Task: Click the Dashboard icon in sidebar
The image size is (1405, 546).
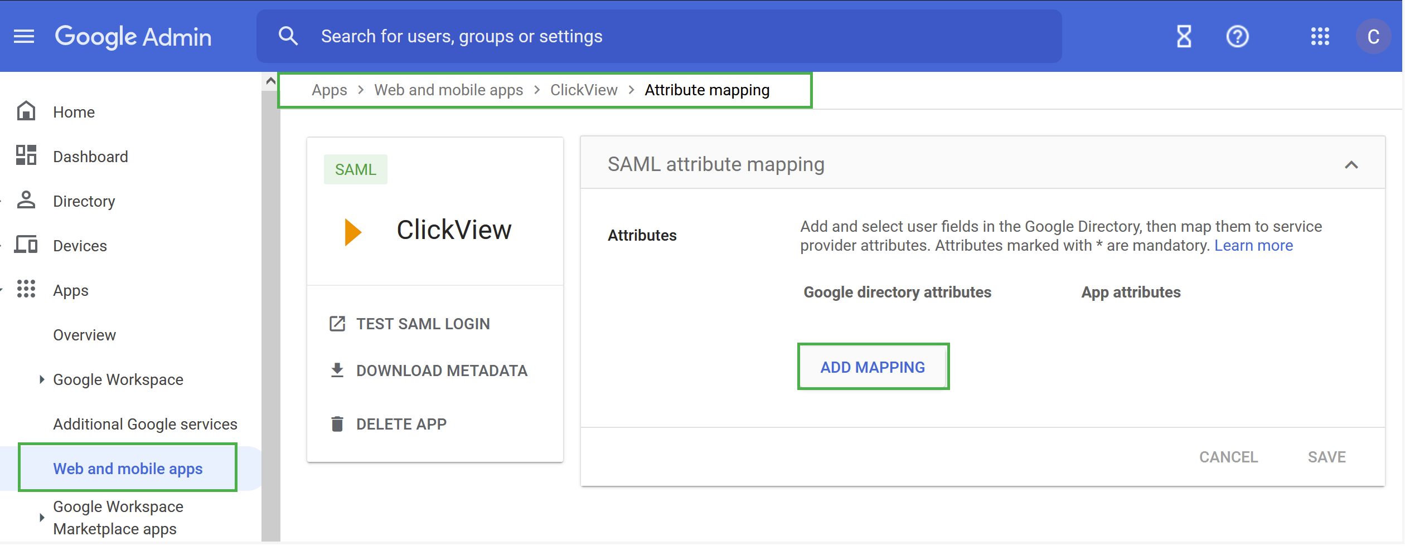Action: coord(26,155)
